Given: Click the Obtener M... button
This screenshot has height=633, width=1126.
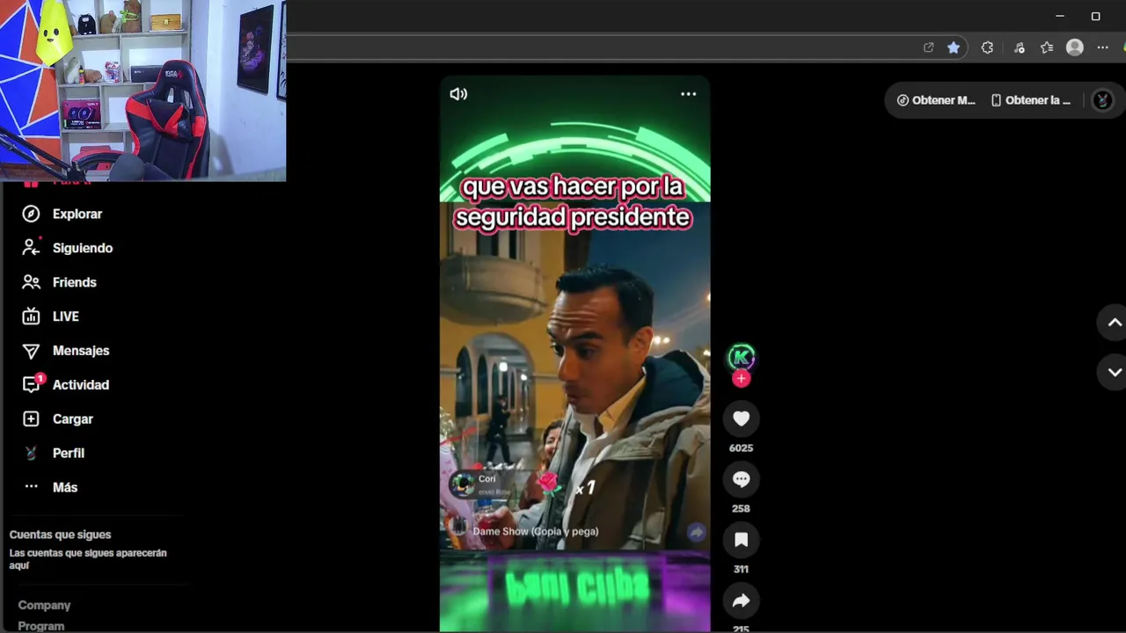Looking at the screenshot, I should tap(936, 100).
